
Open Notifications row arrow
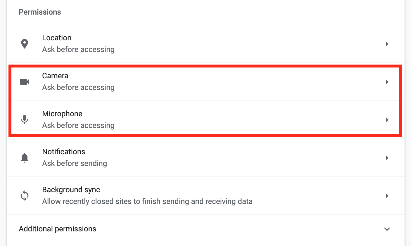387,158
